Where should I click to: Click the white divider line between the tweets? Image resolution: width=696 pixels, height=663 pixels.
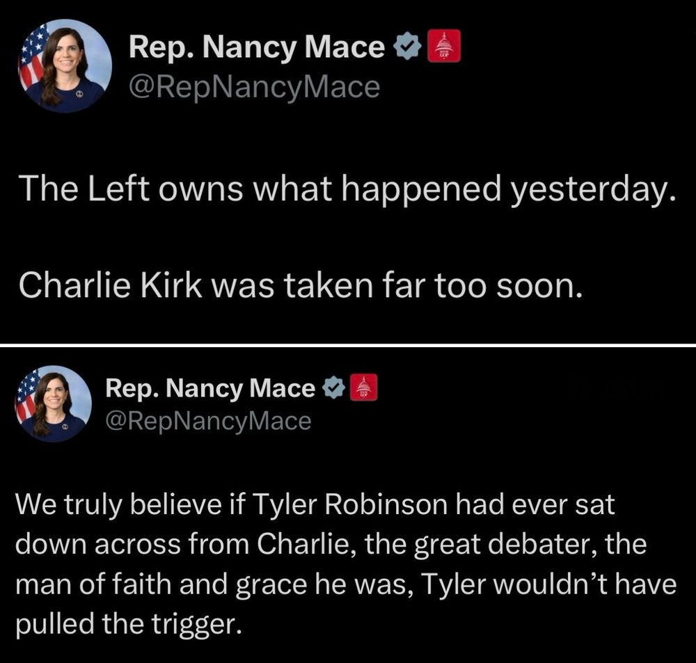coord(348,344)
